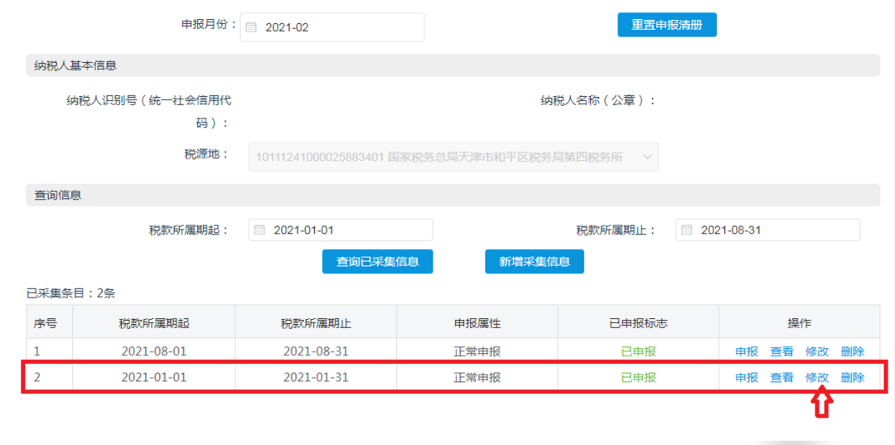Image resolution: width=895 pixels, height=445 pixels.
Task: Click calendar icon in 税款所属期起 field
Action: pos(259,230)
